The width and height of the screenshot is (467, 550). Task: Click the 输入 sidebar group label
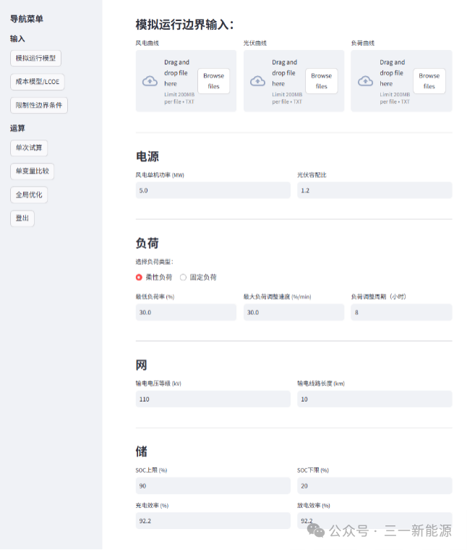coord(17,39)
